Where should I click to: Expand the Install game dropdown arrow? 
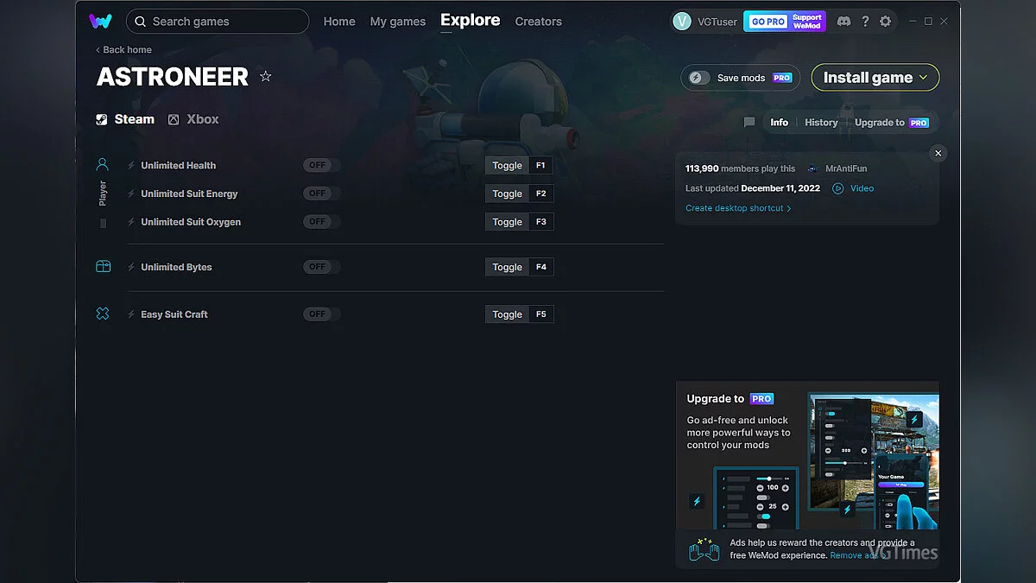pyautogui.click(x=923, y=78)
